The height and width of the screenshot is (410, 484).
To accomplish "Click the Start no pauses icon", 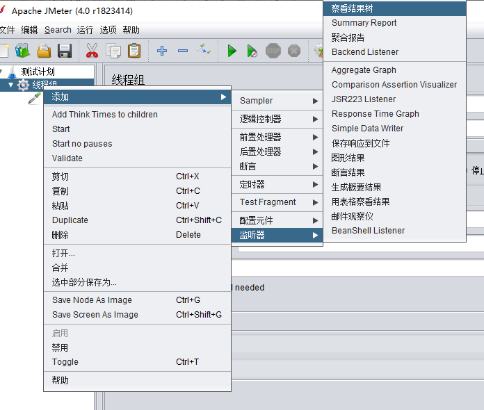I will tap(252, 51).
